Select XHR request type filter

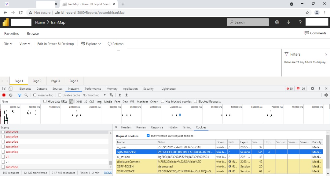pos(79,102)
